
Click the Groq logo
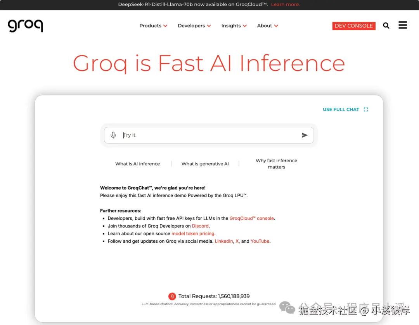click(25, 26)
